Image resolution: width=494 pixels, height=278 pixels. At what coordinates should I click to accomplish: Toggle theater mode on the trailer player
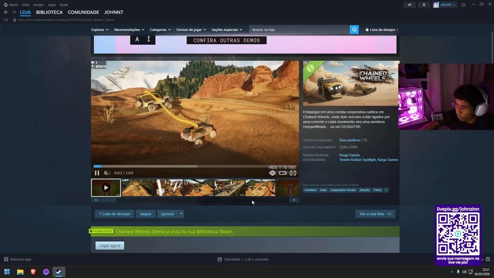pyautogui.click(x=283, y=173)
